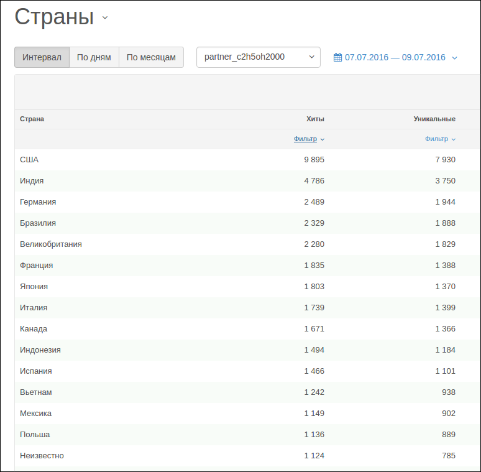Click the calendar icon beside date range
Image resolution: width=481 pixels, height=472 pixels.
point(337,57)
